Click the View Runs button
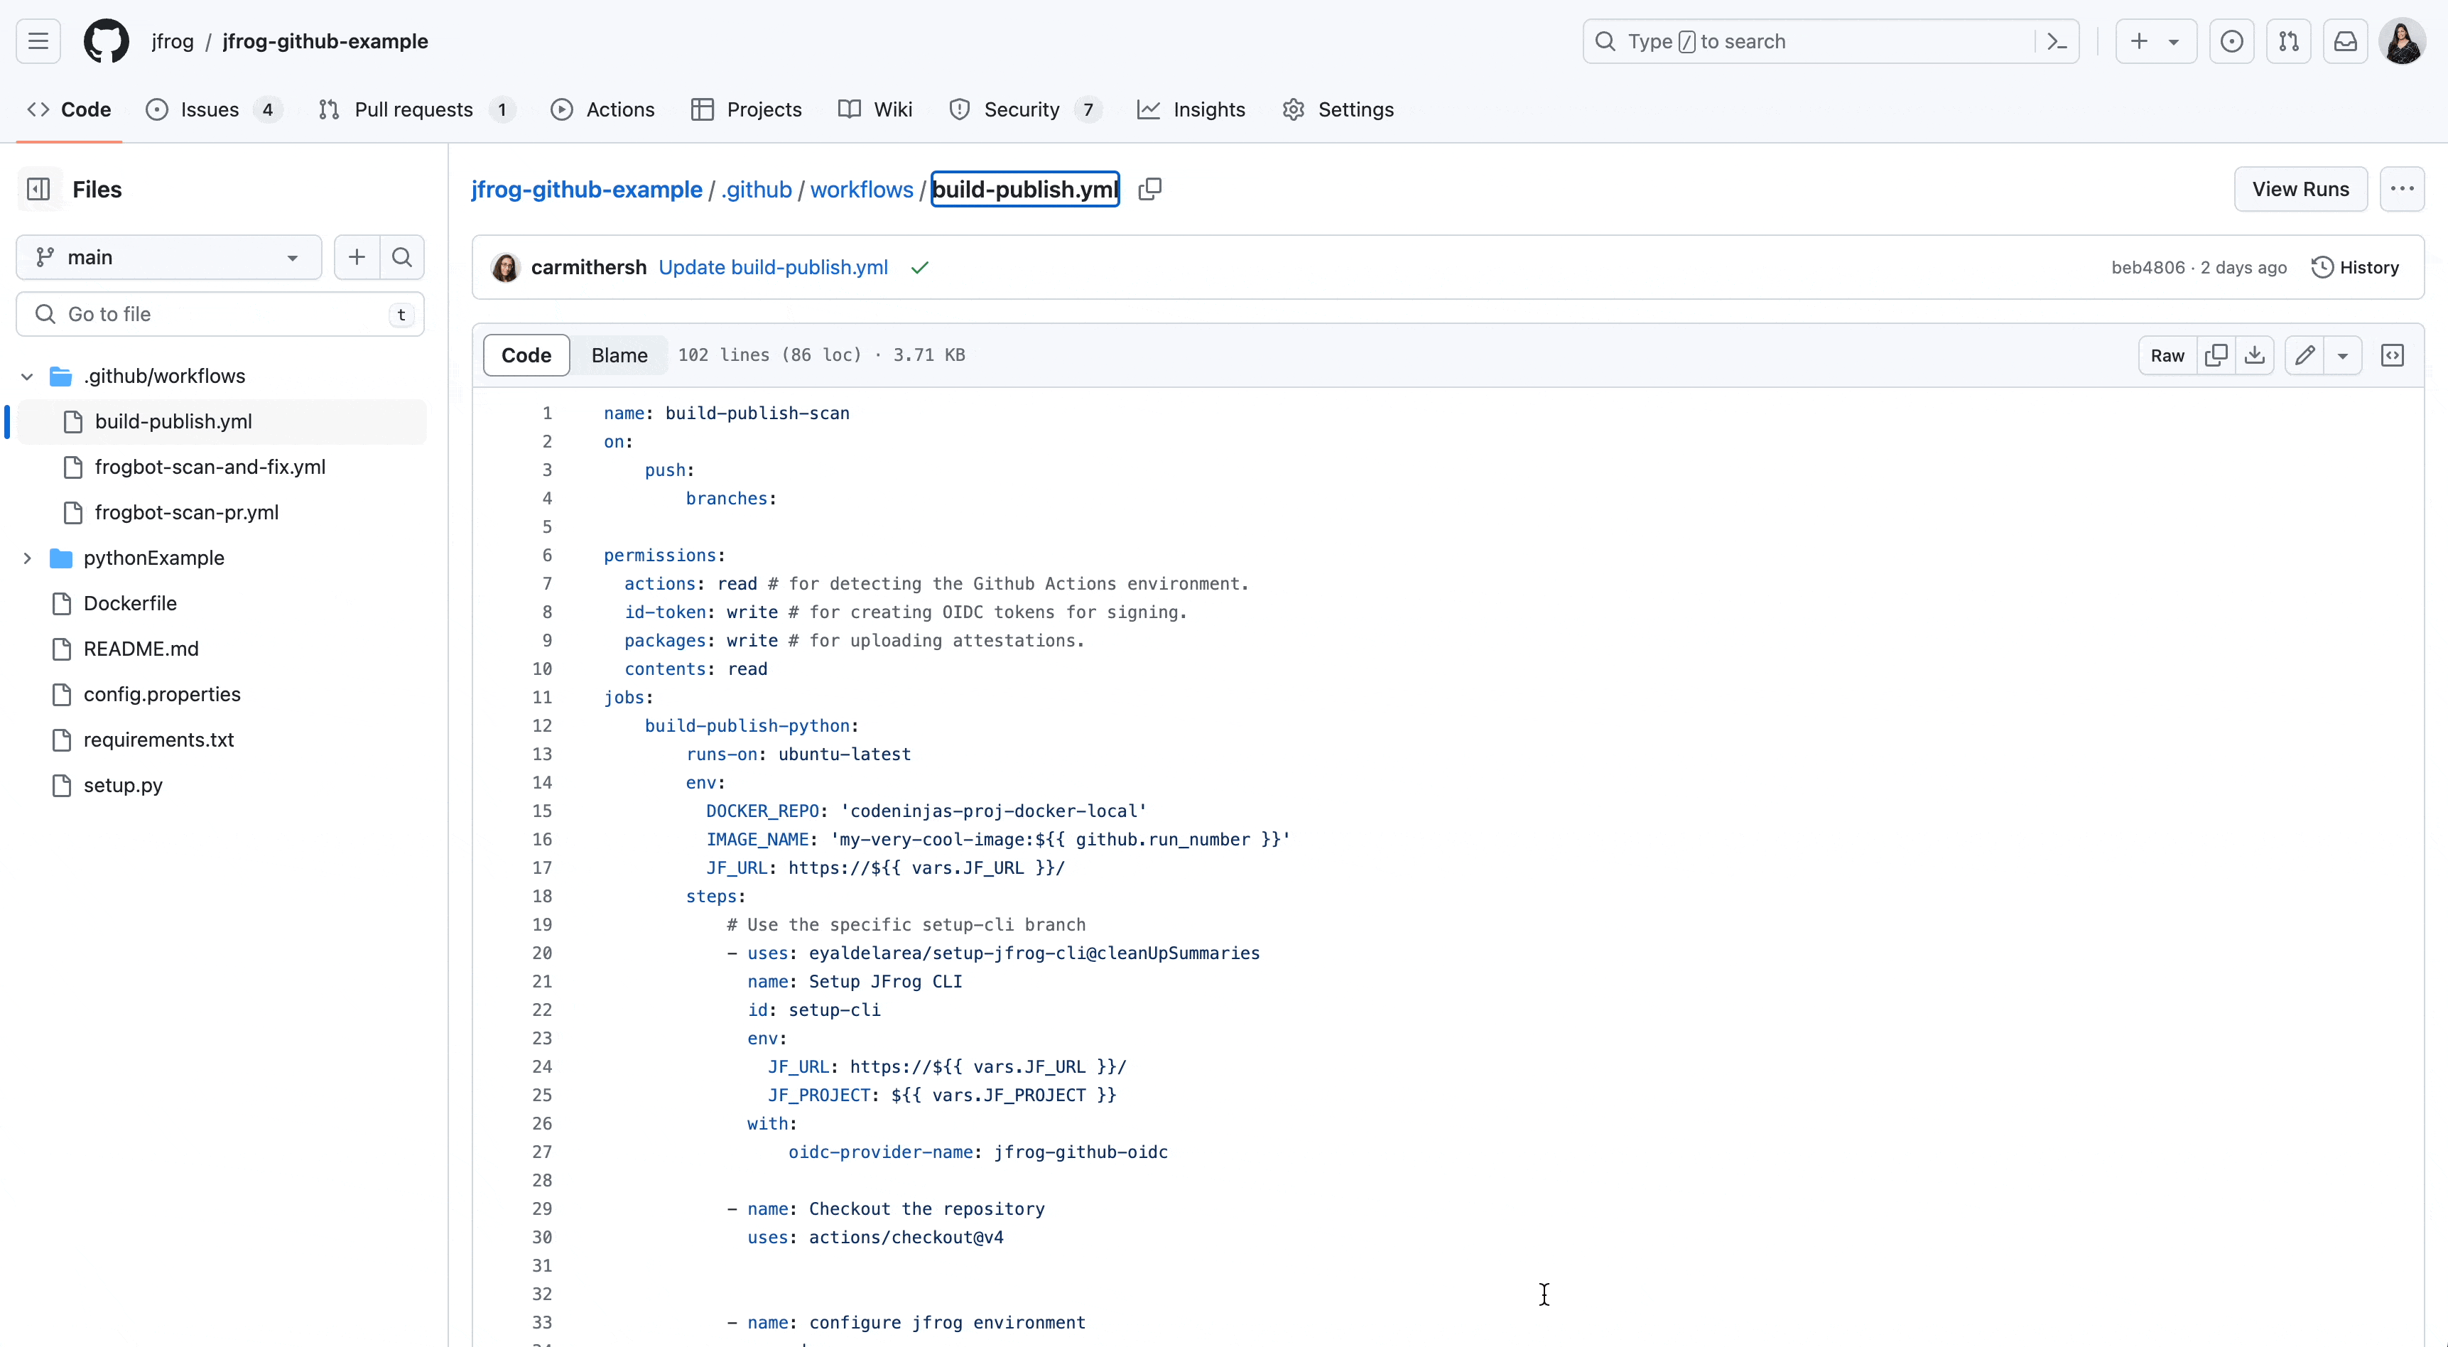This screenshot has height=1347, width=2448. 2300,188
